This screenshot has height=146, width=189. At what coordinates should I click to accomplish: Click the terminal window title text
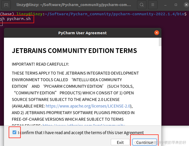click(74, 5)
